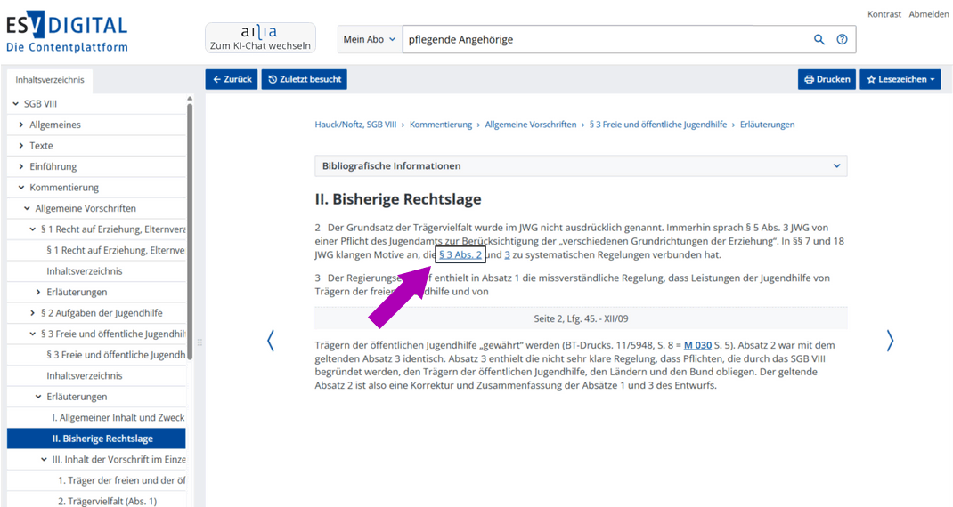The height and width of the screenshot is (507, 953).
Task: Click the ESV Digital logo
Action: pyautogui.click(x=67, y=34)
